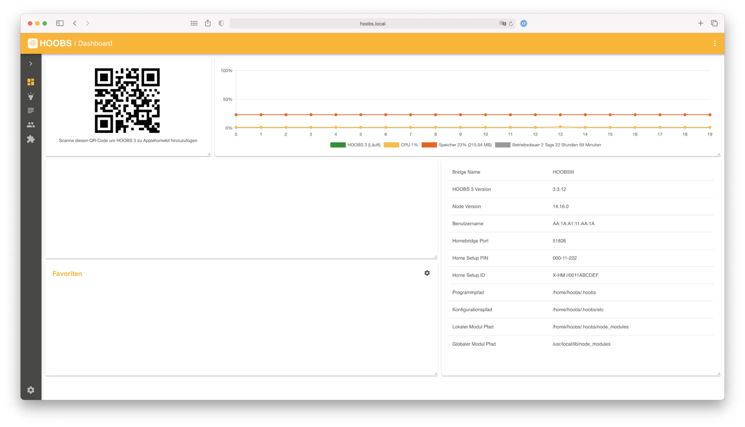Image resolution: width=745 pixels, height=427 pixels.
Task: Click the QR code caption text
Action: (128, 140)
